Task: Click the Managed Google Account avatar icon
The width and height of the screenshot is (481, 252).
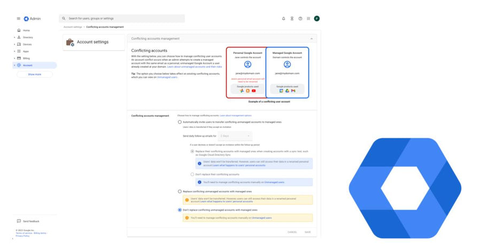Action: pyautogui.click(x=287, y=64)
